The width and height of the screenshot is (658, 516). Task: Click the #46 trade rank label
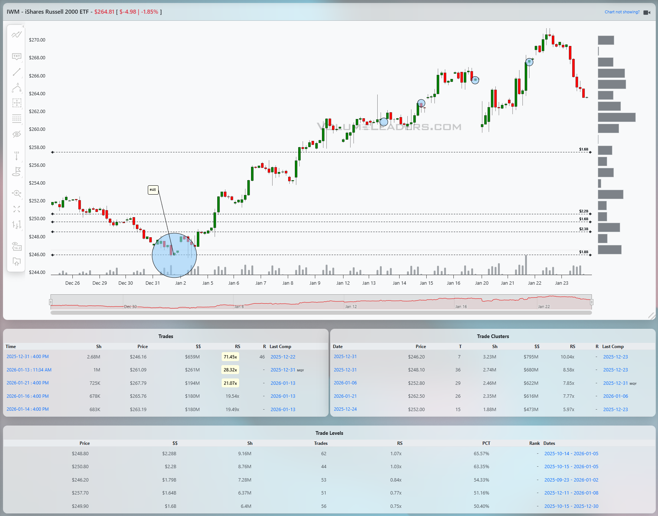(x=153, y=190)
